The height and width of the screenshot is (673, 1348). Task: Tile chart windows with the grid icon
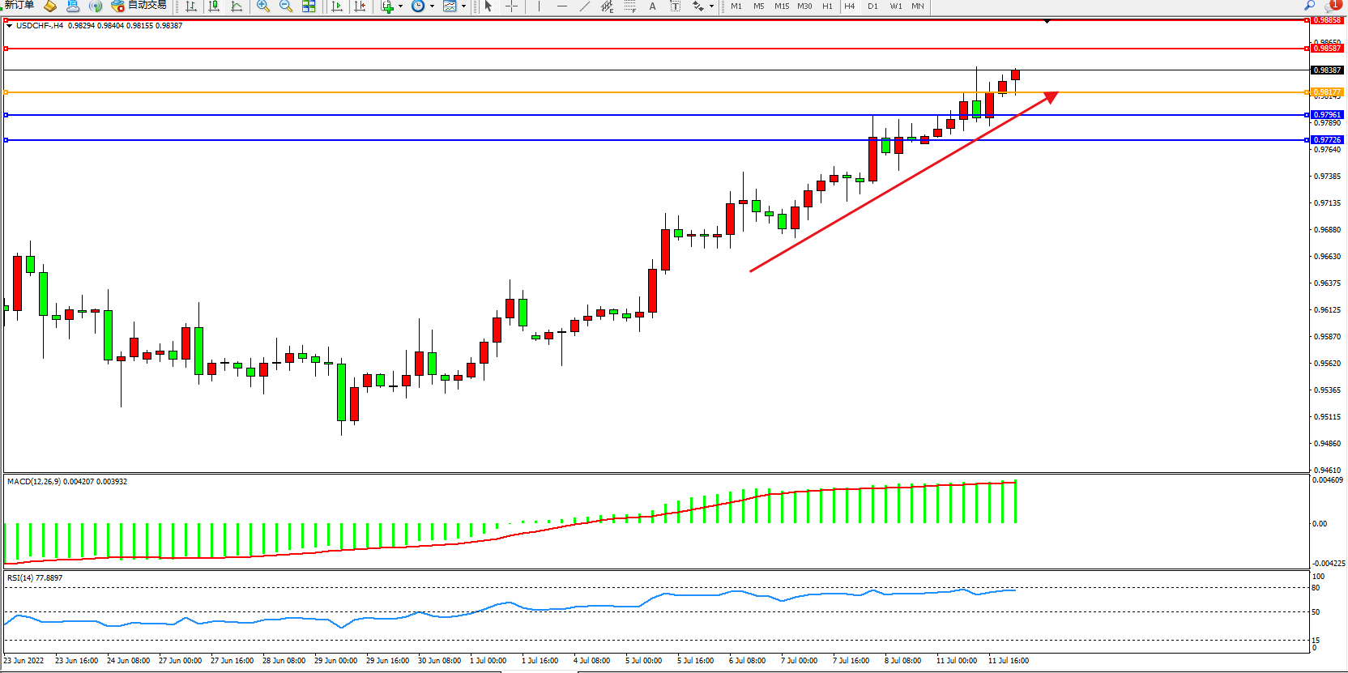tap(309, 6)
